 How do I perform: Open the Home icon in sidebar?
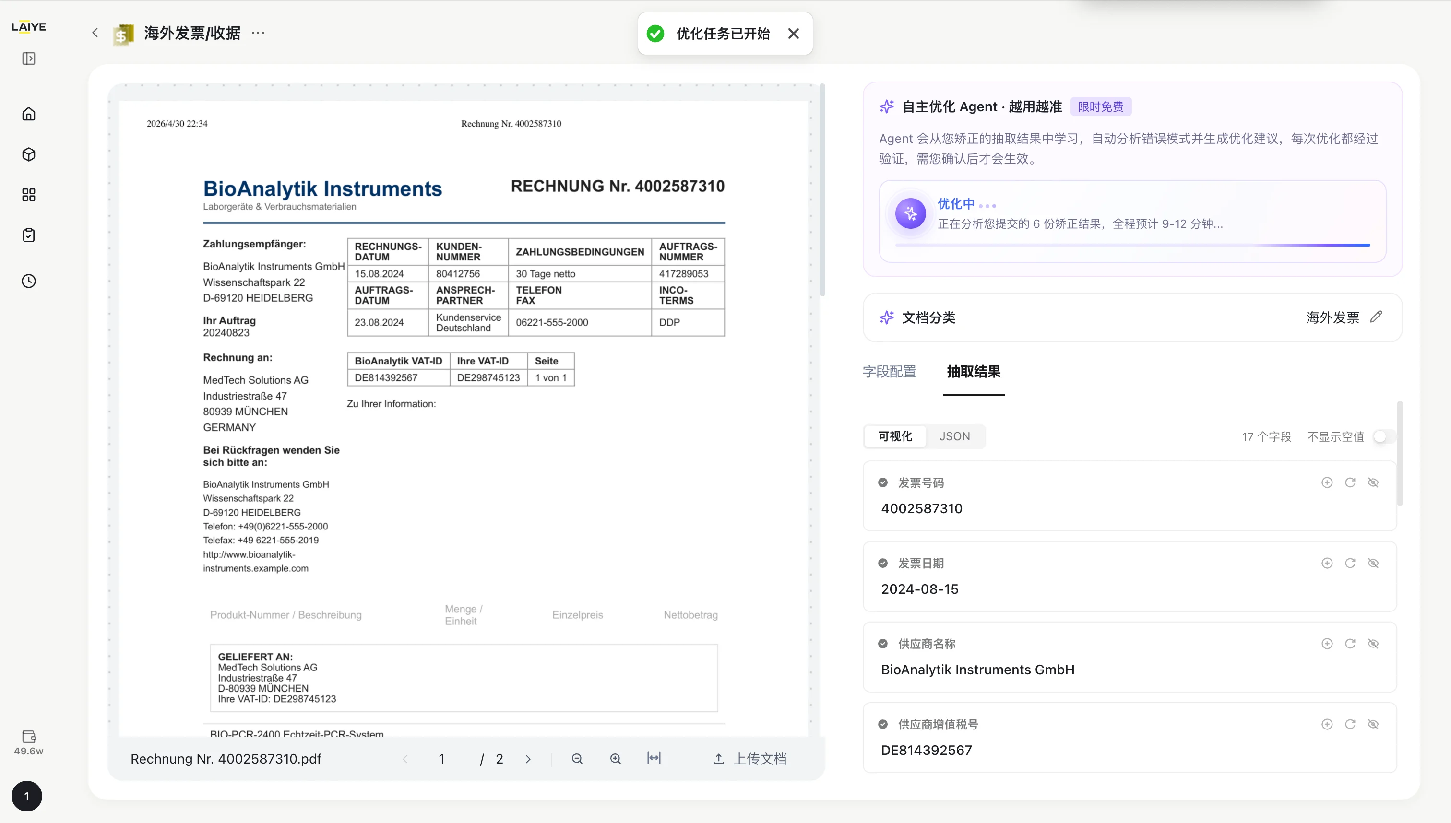(29, 114)
